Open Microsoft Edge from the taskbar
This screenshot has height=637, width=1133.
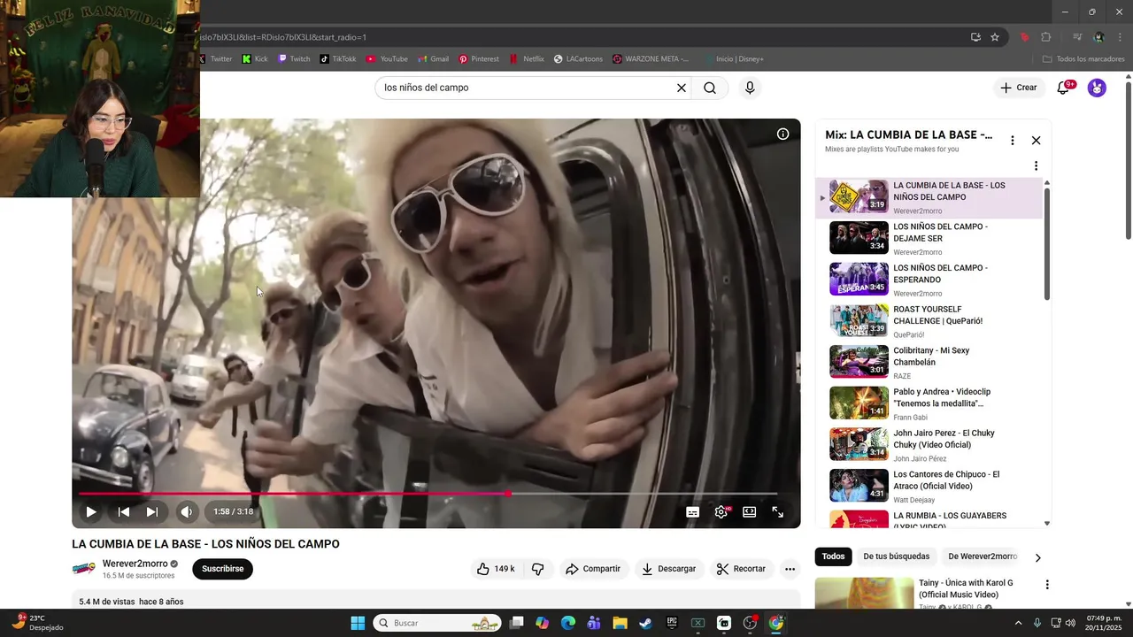point(568,623)
